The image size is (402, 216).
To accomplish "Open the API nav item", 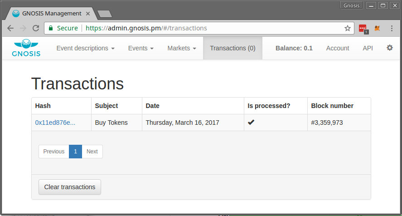I will click(x=368, y=48).
